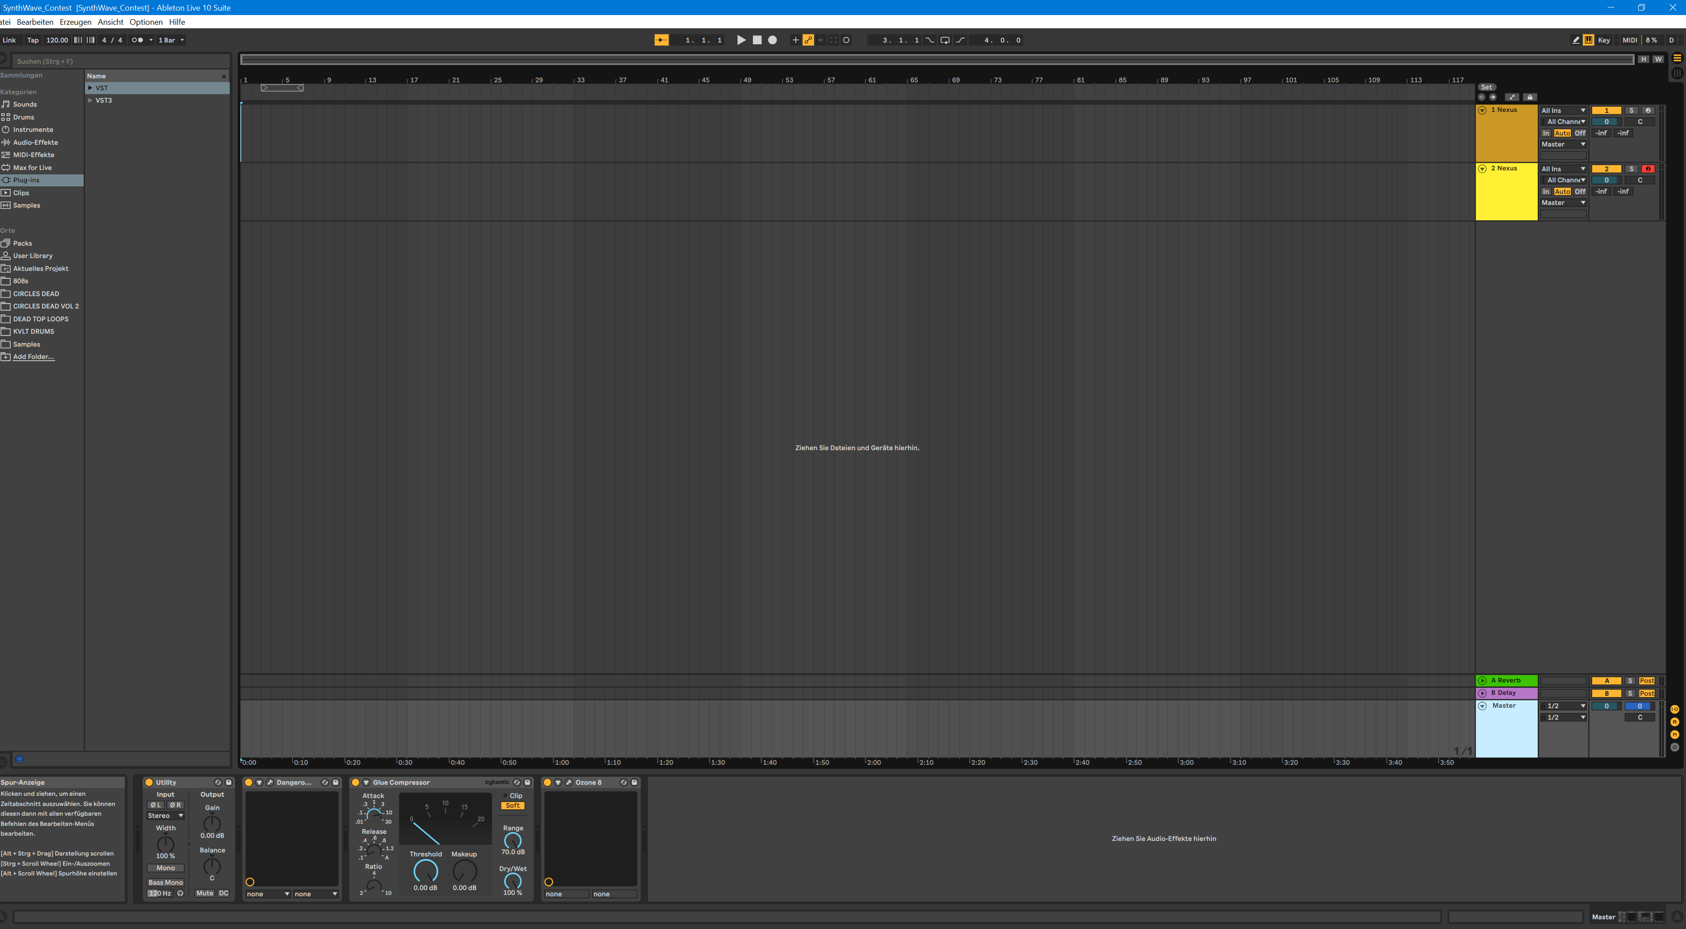The image size is (1686, 929).
Task: Open the Optionen menu
Action: (145, 22)
